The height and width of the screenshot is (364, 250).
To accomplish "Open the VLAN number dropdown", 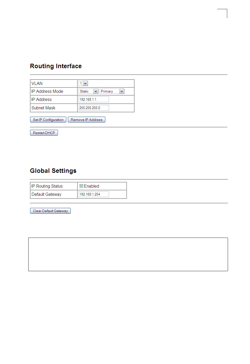I will coord(83,83).
